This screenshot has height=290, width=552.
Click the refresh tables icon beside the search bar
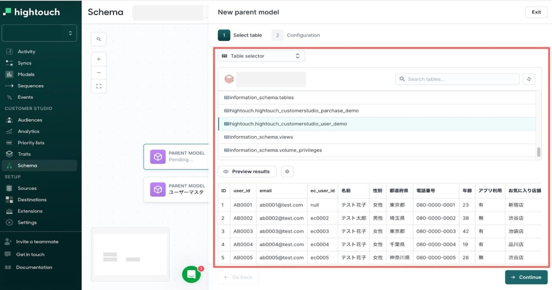point(529,79)
